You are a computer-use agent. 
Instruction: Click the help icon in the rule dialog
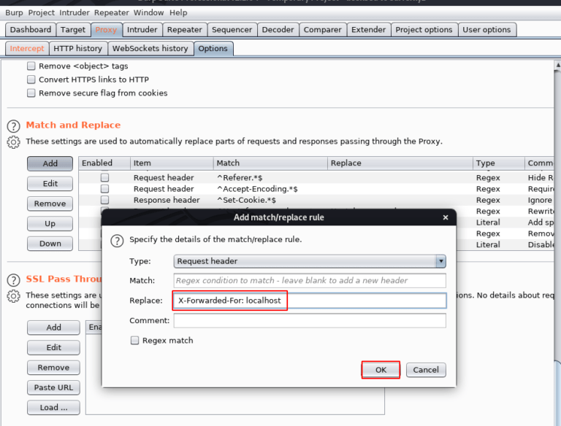[116, 240]
